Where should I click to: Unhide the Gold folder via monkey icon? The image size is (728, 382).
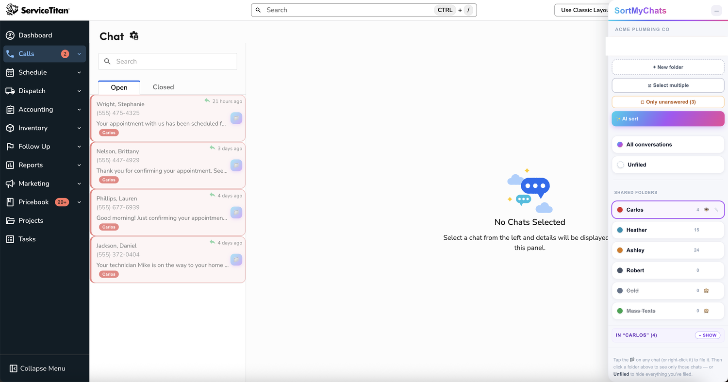(706, 291)
